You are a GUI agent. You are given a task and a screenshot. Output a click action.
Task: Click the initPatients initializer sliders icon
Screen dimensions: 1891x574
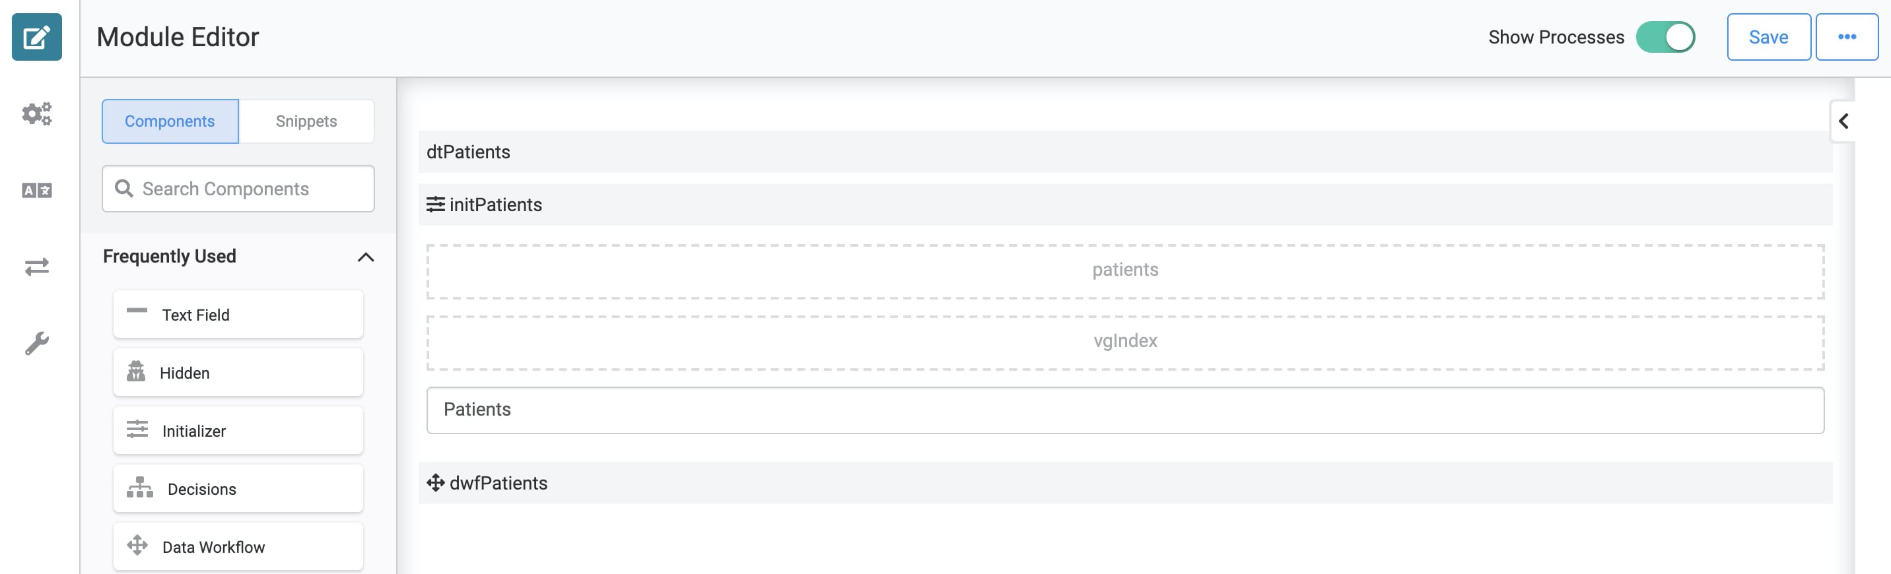[x=435, y=204]
